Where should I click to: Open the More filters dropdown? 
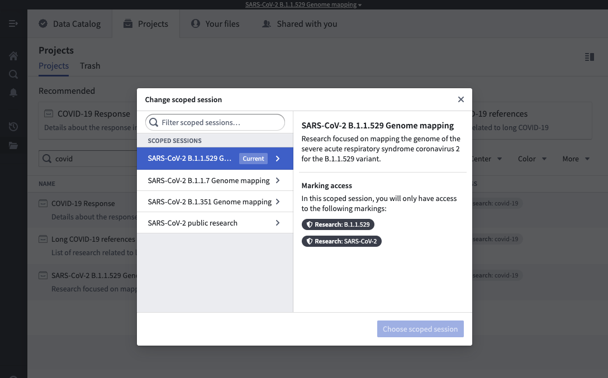(x=576, y=159)
